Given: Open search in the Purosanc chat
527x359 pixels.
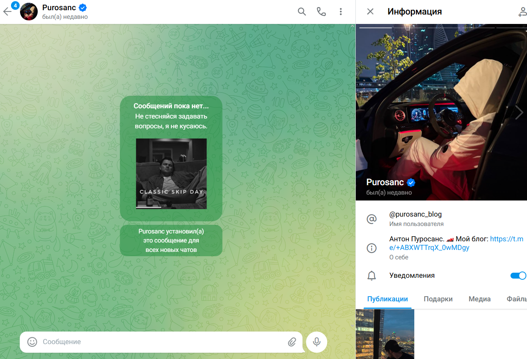Looking at the screenshot, I should click(302, 12).
